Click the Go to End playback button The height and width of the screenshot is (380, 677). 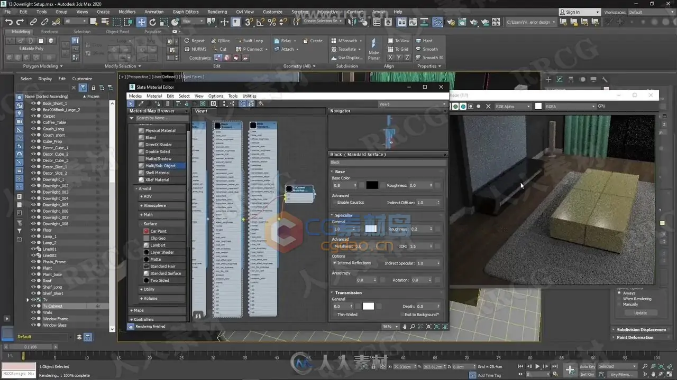pyautogui.click(x=555, y=366)
